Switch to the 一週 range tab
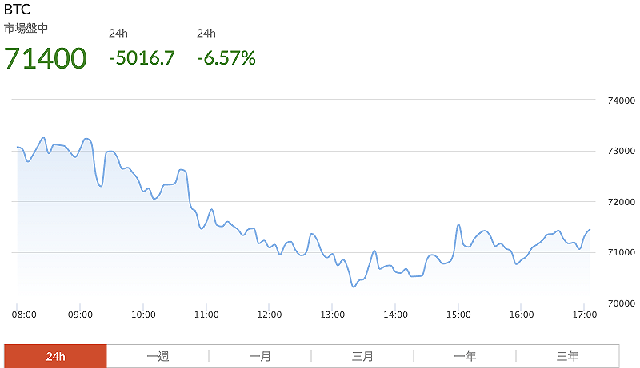The width and height of the screenshot is (640, 368). [x=158, y=356]
